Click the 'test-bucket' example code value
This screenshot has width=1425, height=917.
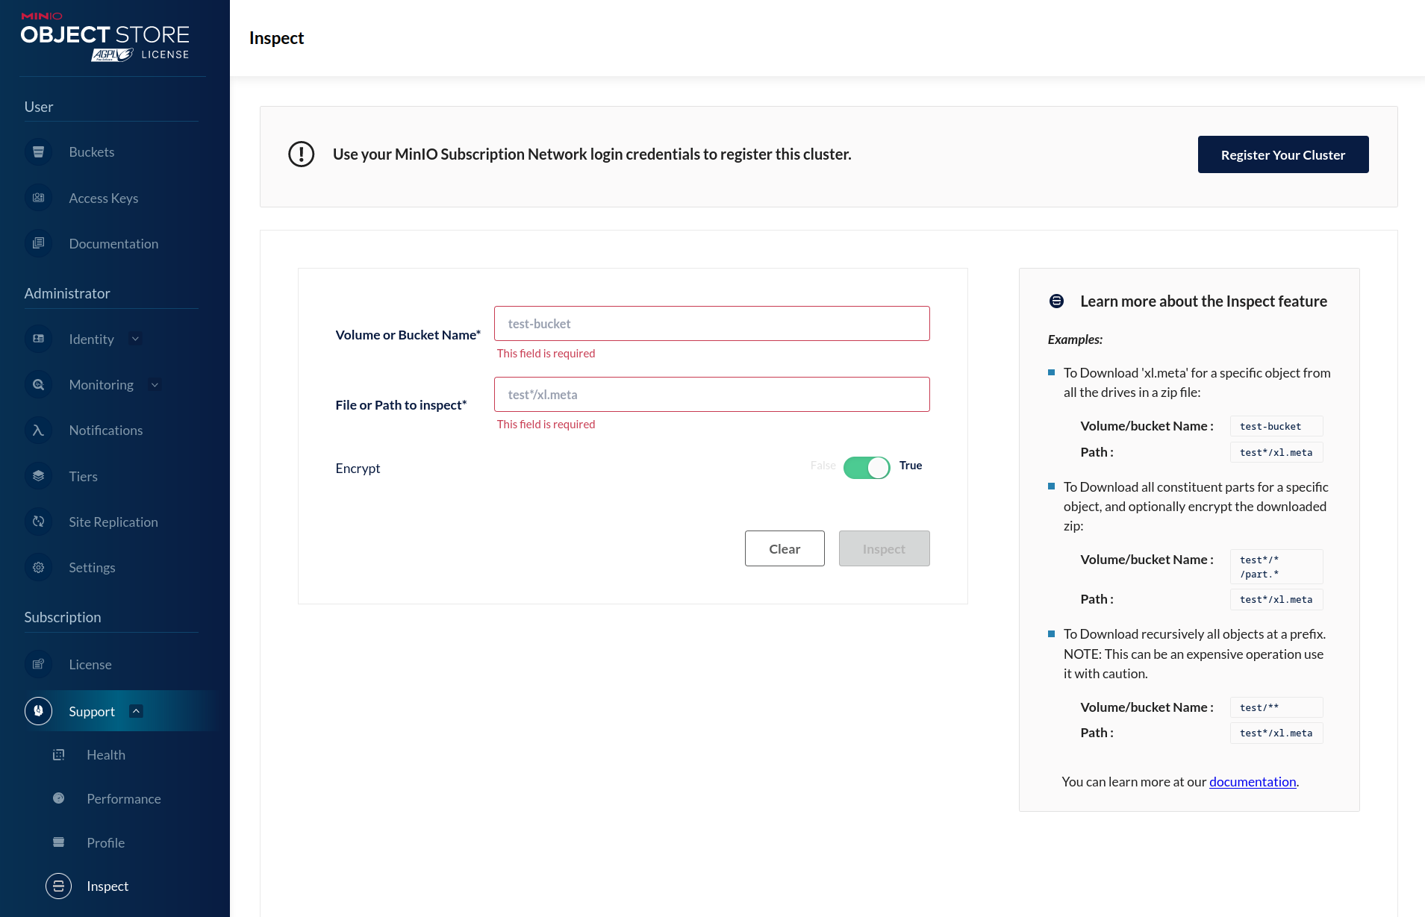click(1276, 426)
